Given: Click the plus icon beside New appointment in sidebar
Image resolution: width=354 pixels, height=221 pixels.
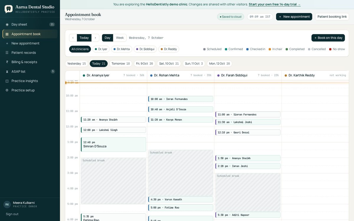Looking at the screenshot, I should click(7, 43).
